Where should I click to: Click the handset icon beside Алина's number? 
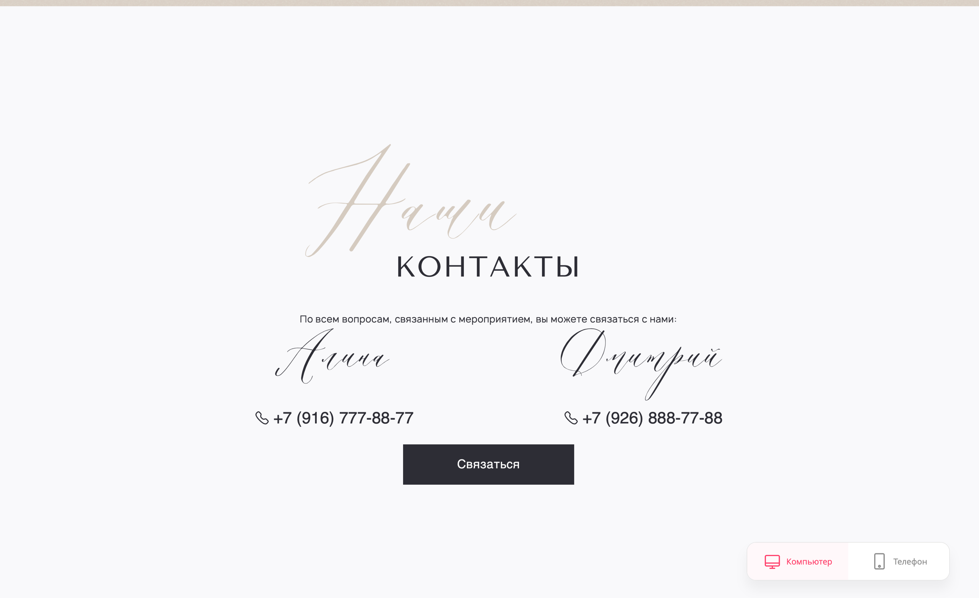click(262, 418)
